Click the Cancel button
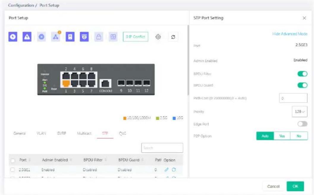The image size is (314, 195). pyautogui.click(x=273, y=186)
